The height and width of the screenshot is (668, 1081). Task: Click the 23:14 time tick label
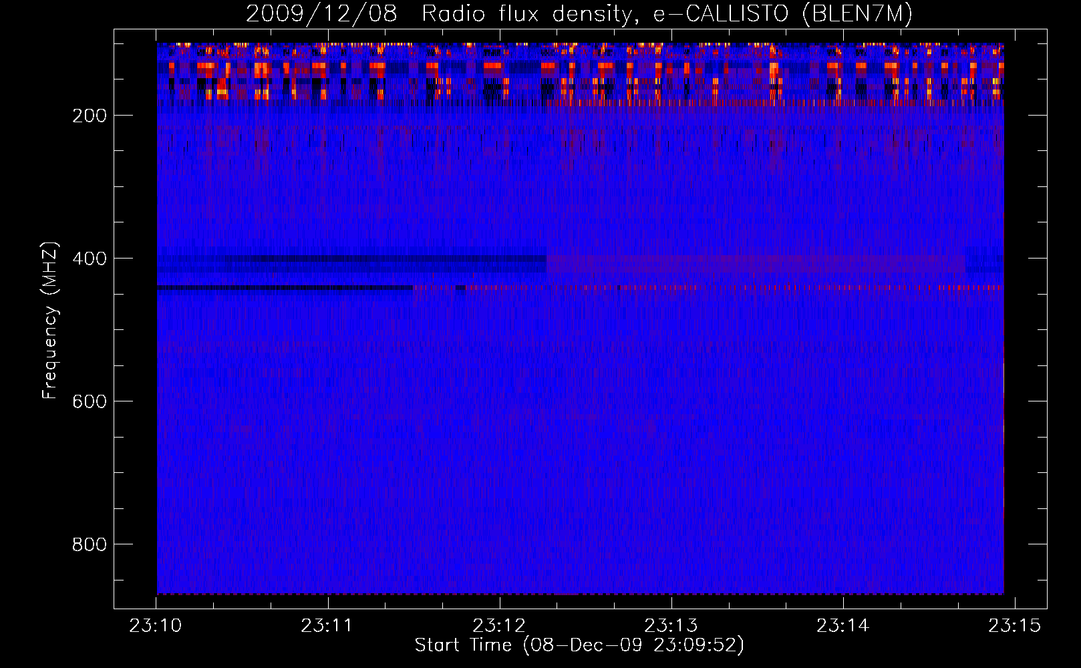tap(843, 625)
